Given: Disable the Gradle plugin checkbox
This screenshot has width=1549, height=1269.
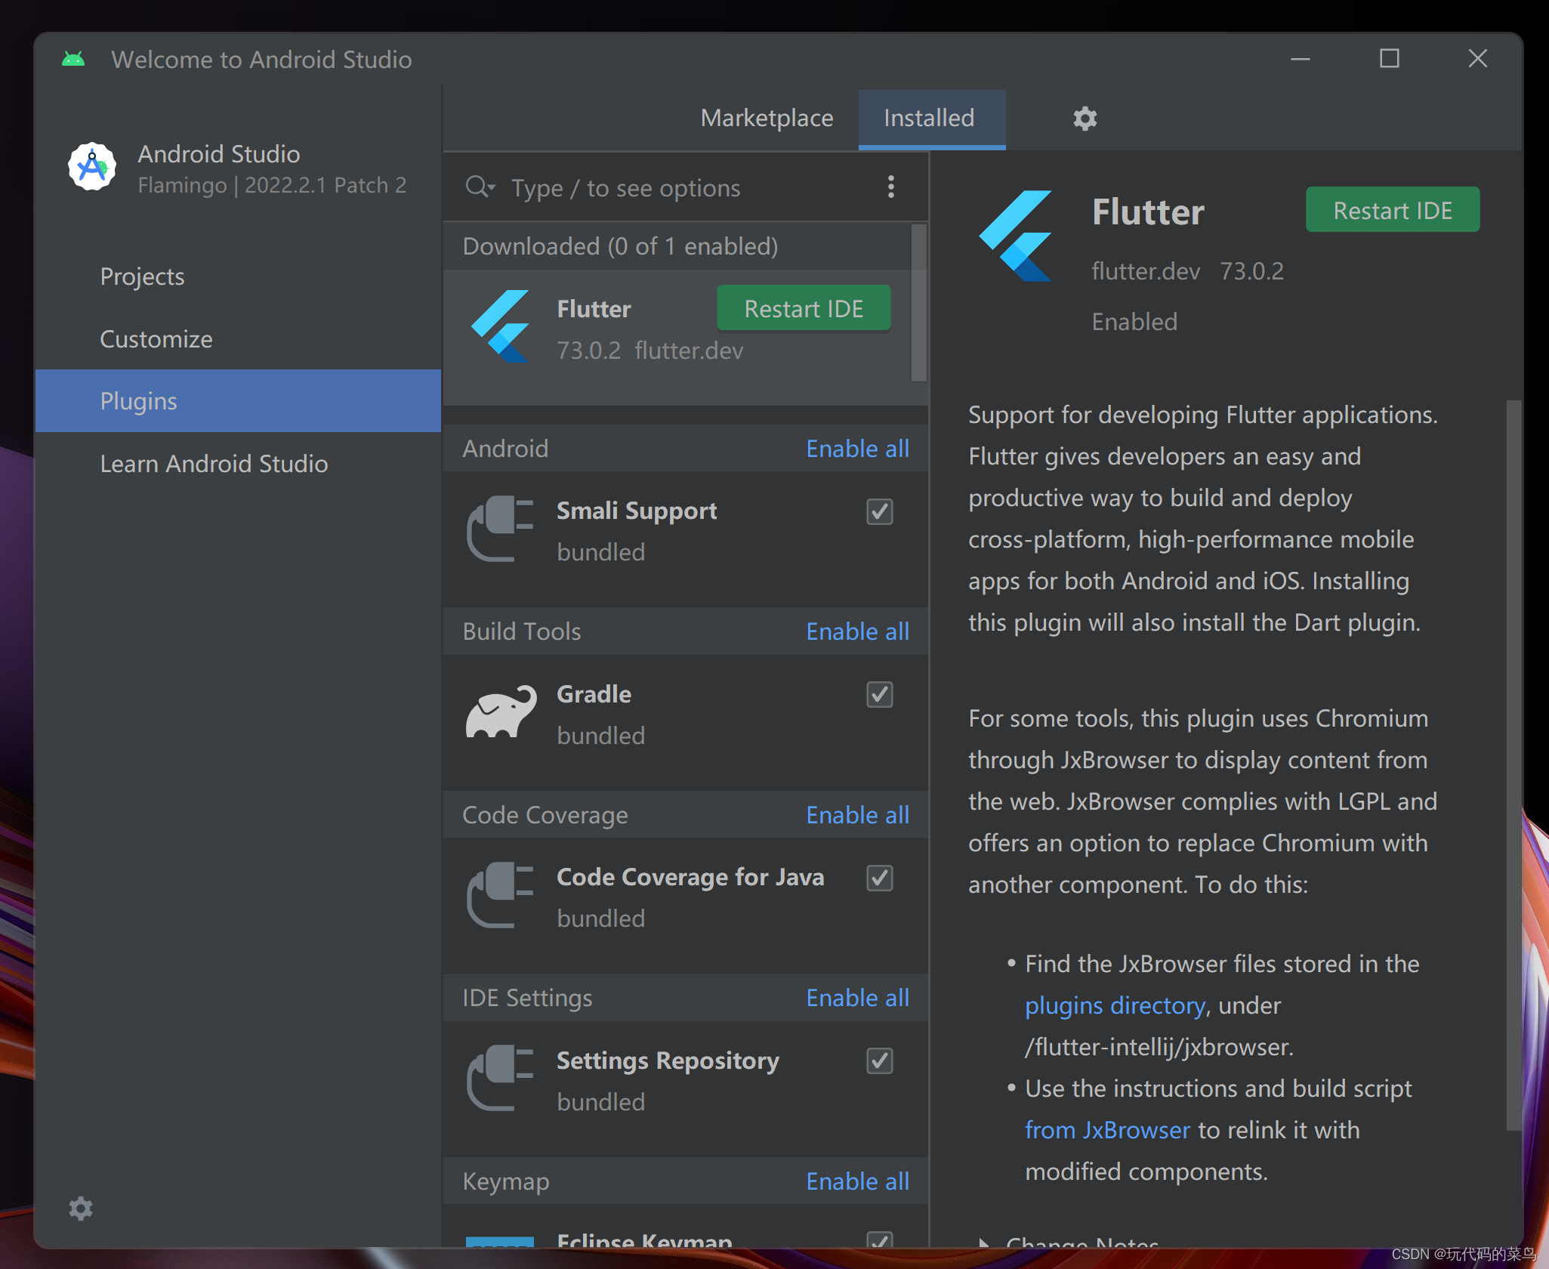Looking at the screenshot, I should (x=879, y=695).
